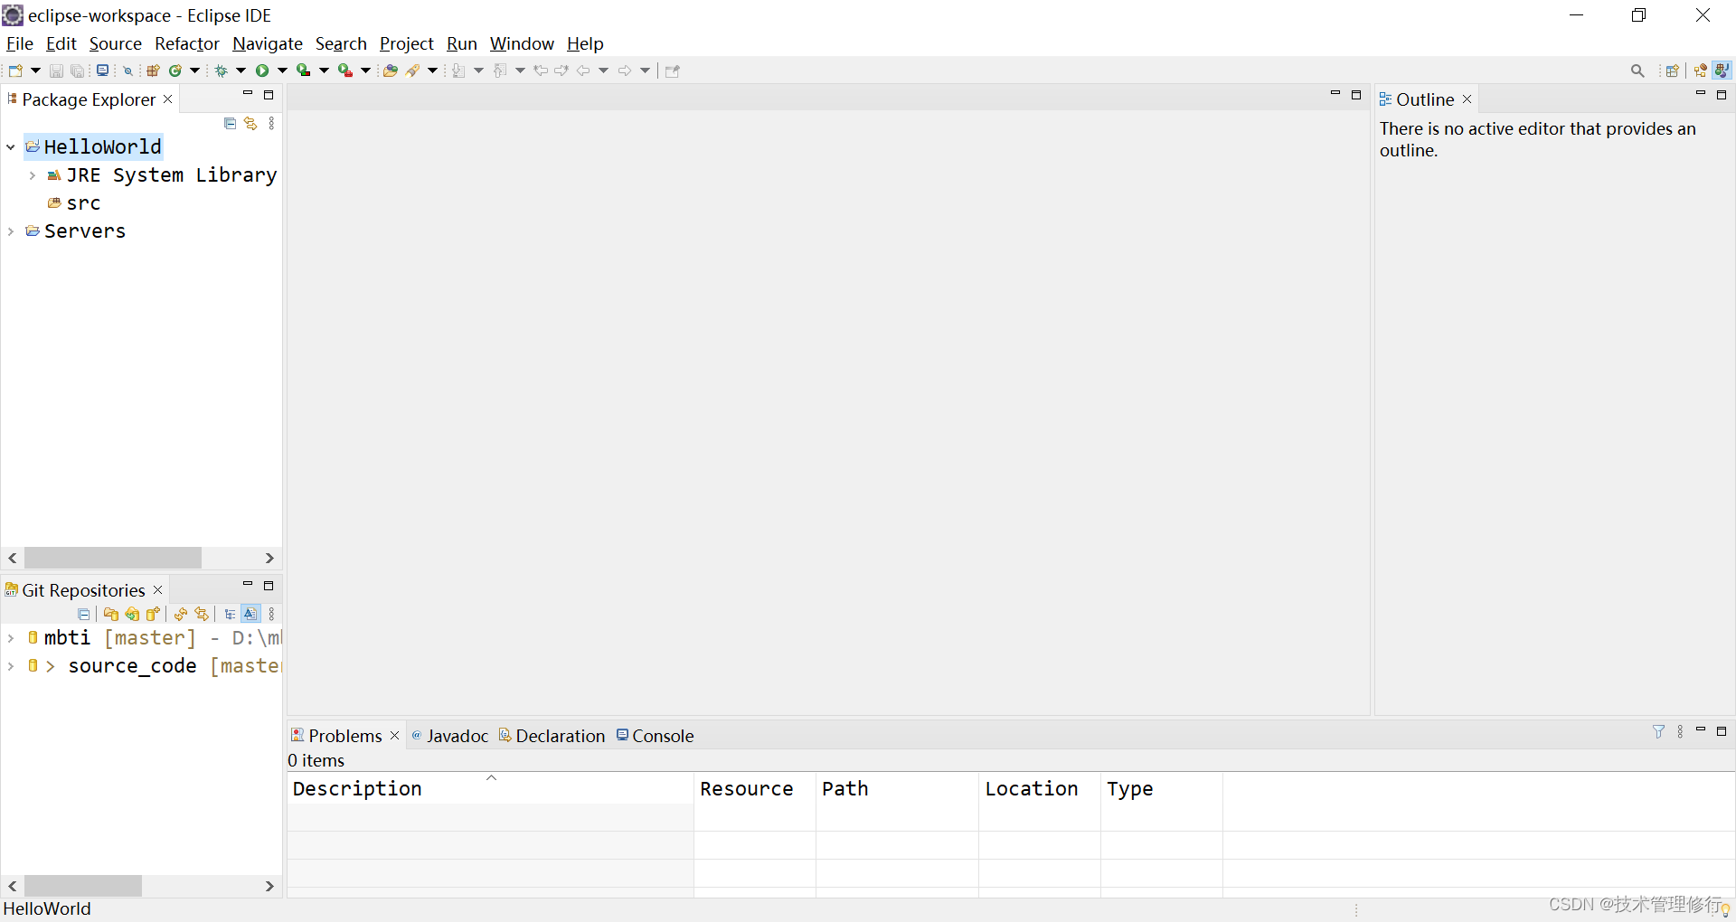Open the External Tools dropdown arrow
The image size is (1736, 922).
[365, 71]
